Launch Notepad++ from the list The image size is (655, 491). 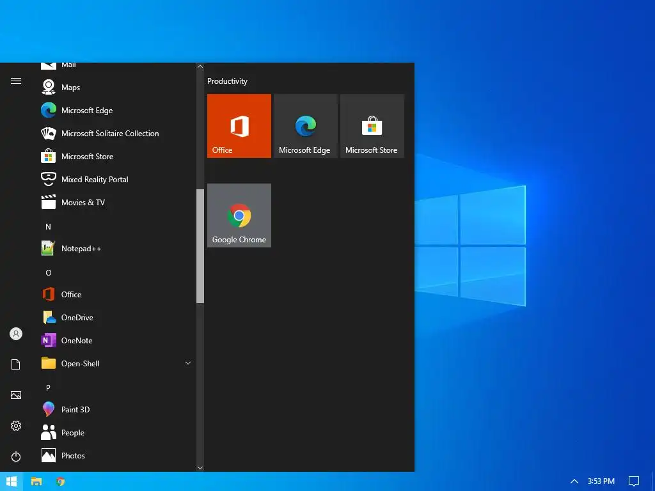click(117, 249)
